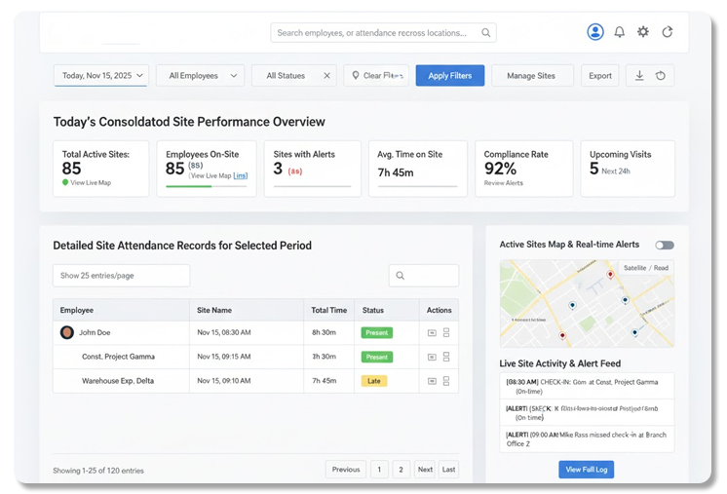
Task: Open the Show 25 entries/page selector
Action: (121, 276)
